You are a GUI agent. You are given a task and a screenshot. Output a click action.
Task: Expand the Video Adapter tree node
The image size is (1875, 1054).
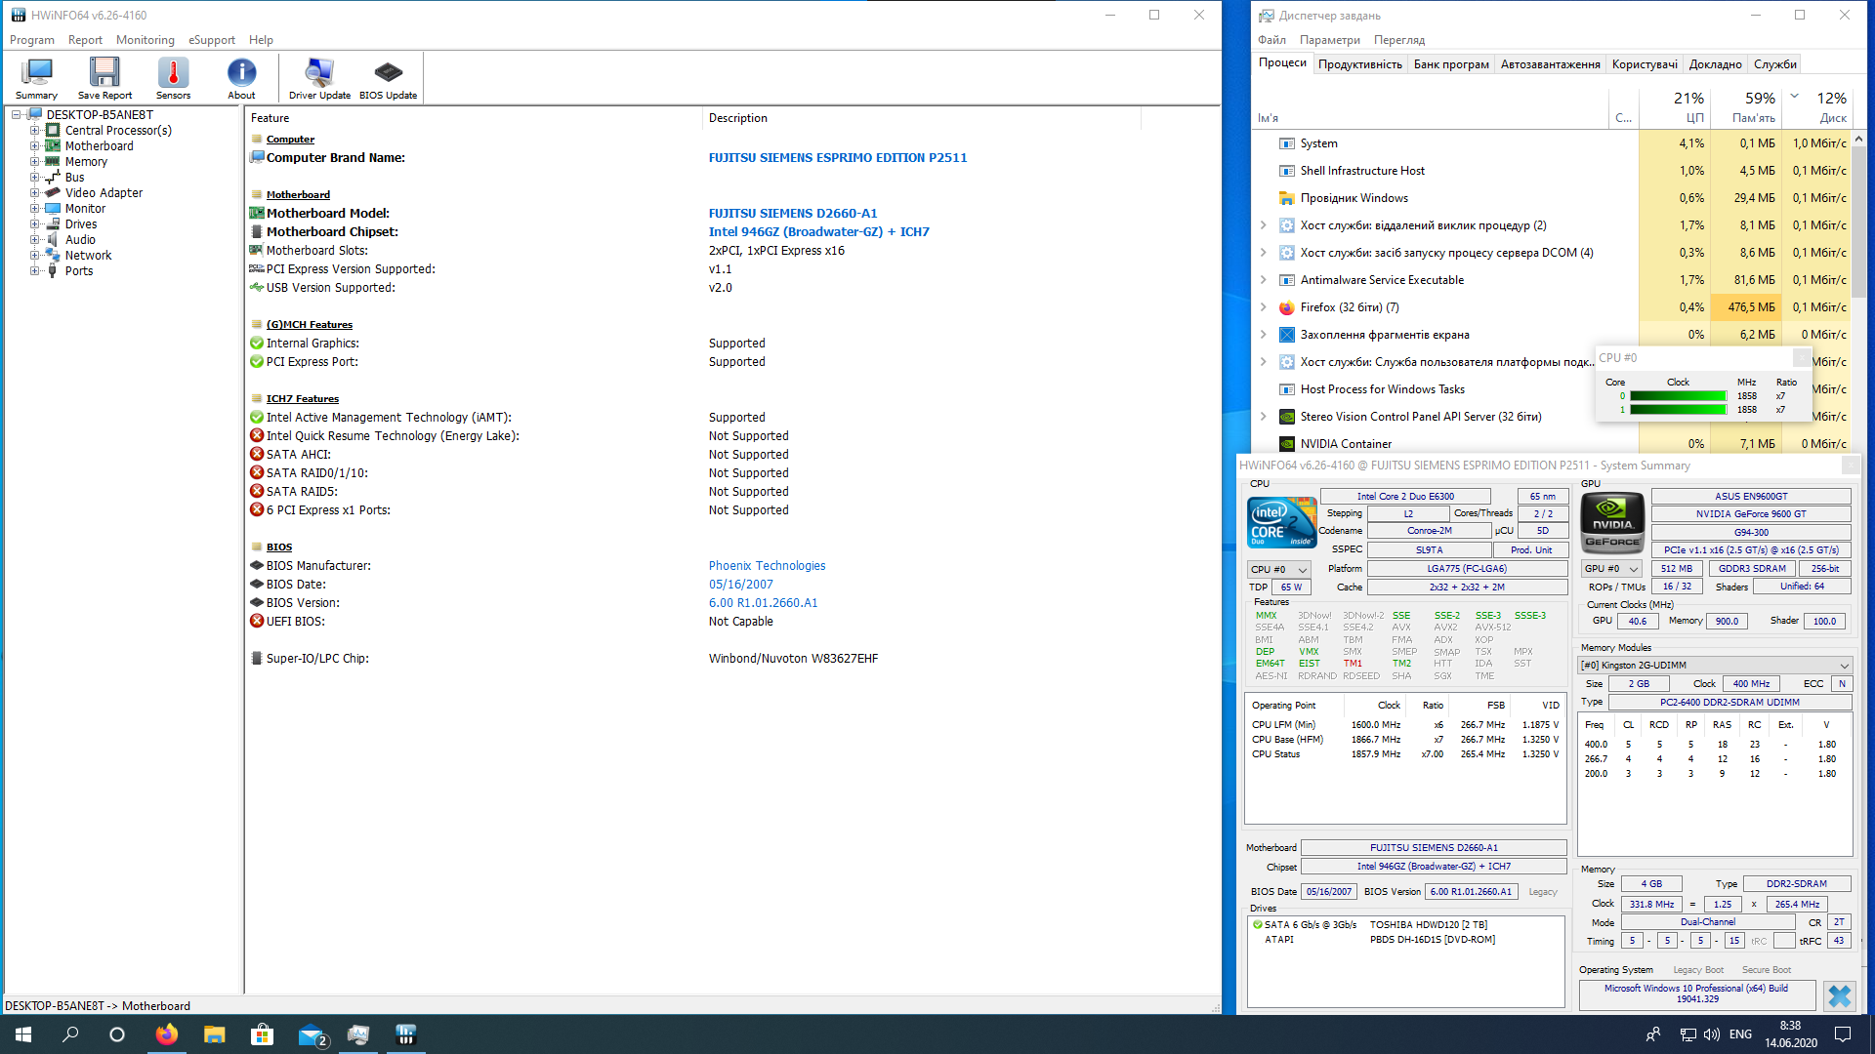pyautogui.click(x=35, y=193)
